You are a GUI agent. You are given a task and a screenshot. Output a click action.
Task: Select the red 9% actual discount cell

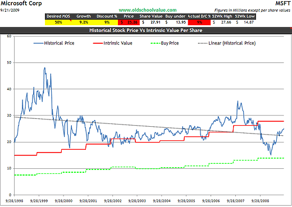(199, 22)
